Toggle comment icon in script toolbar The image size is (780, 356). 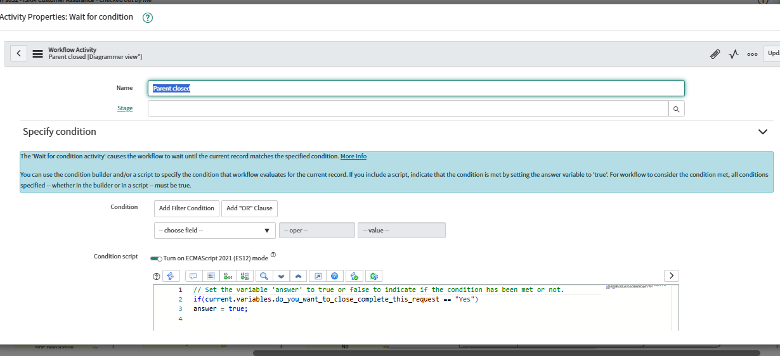click(x=193, y=276)
